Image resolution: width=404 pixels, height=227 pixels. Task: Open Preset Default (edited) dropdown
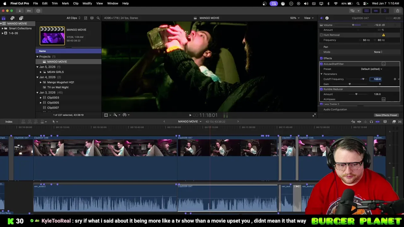pyautogui.click(x=371, y=69)
